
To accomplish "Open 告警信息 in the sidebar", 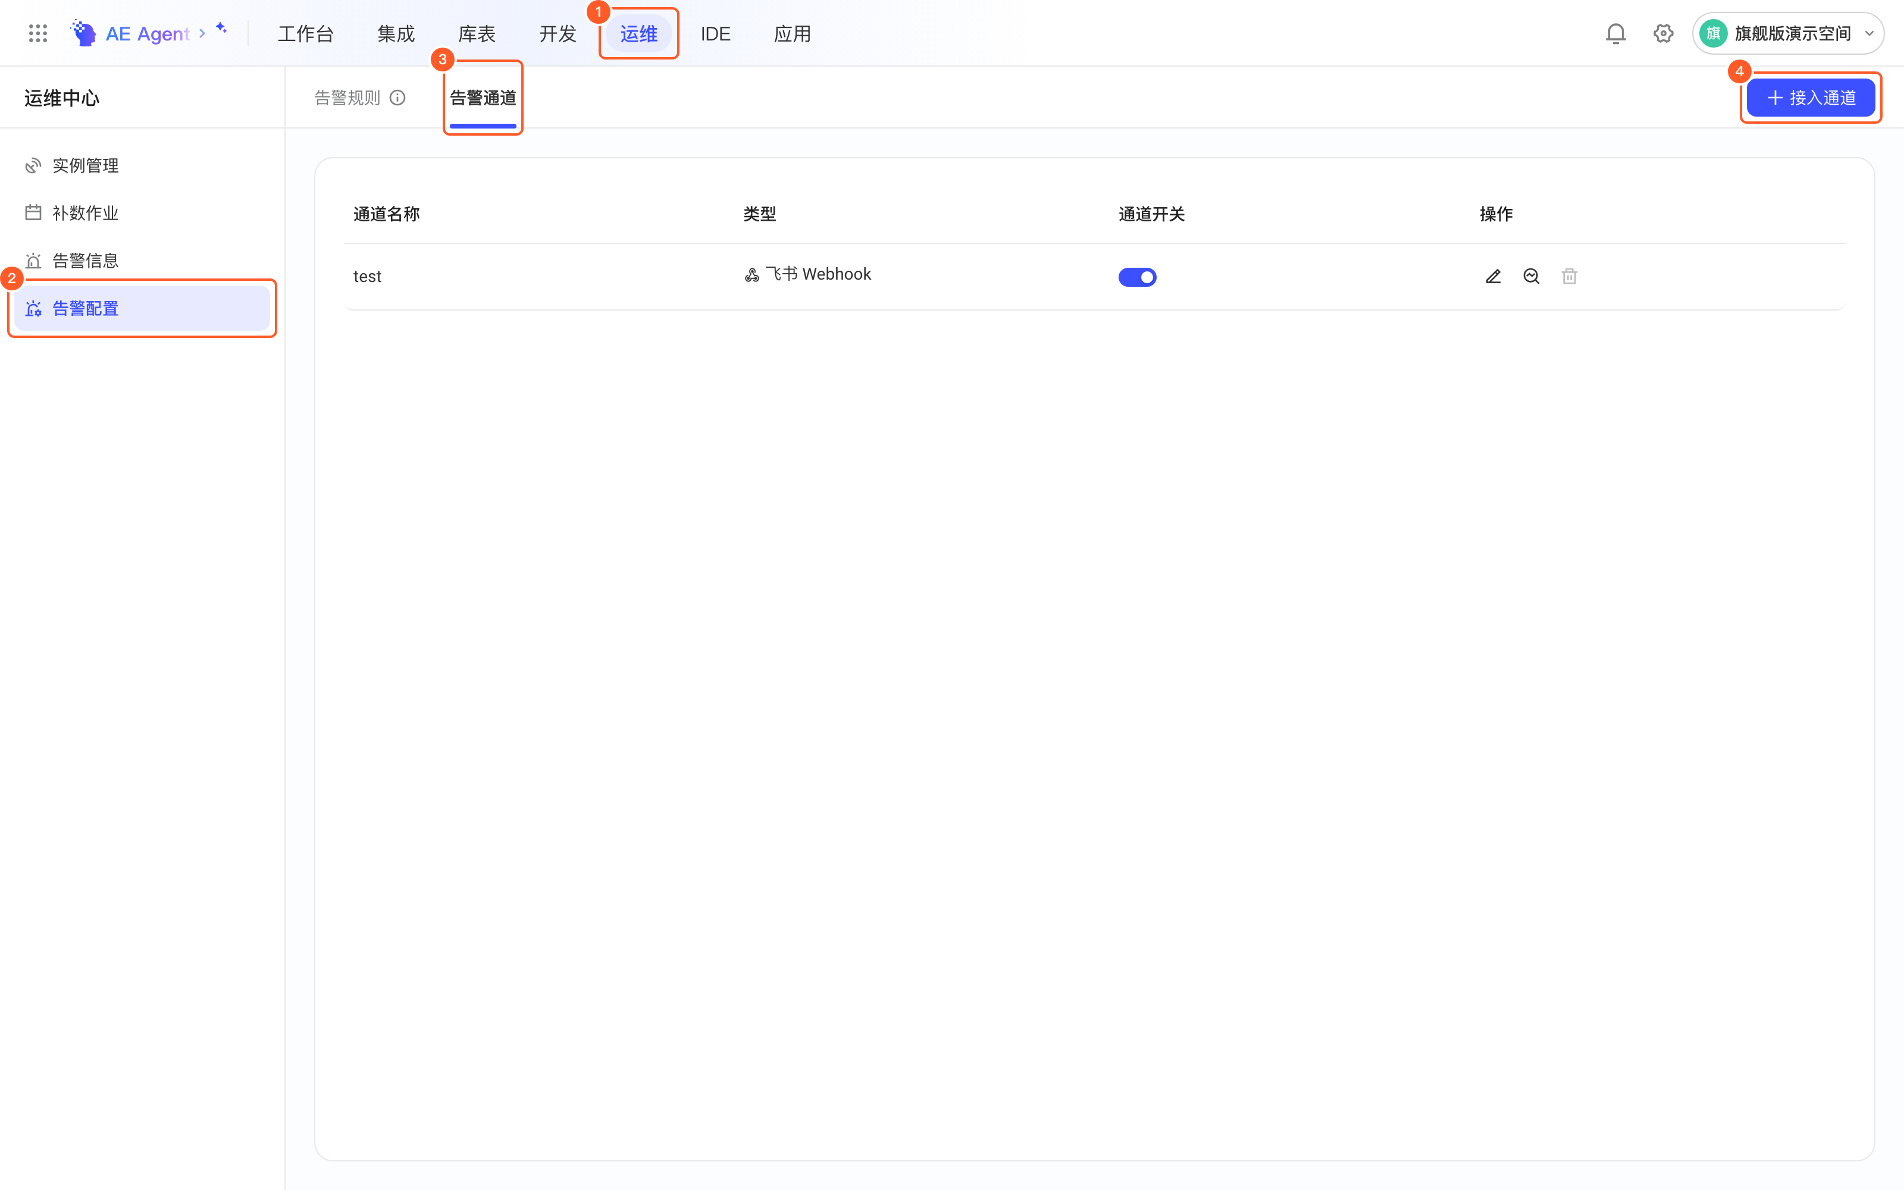I will (142, 261).
